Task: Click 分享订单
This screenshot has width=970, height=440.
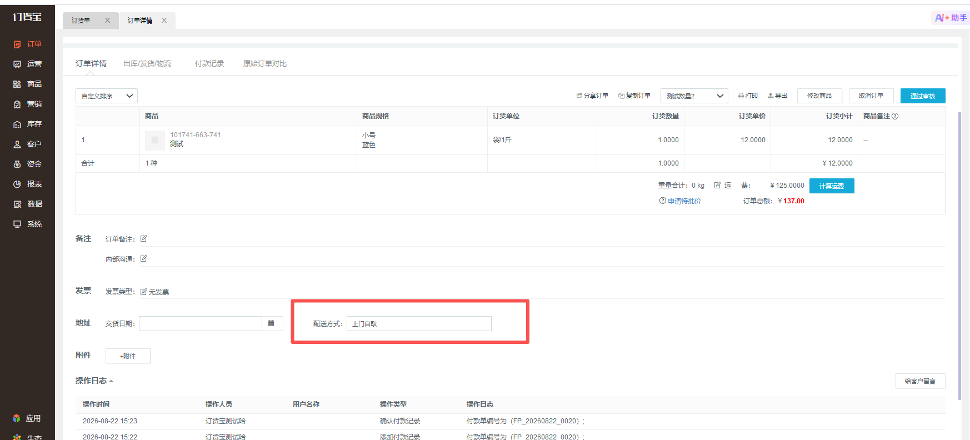Action: [x=592, y=96]
